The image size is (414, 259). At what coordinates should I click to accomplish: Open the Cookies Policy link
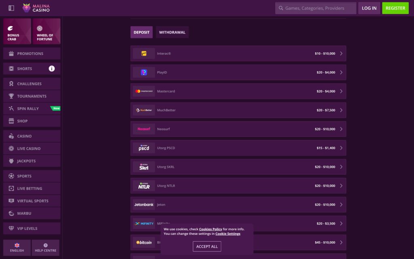coord(211,229)
